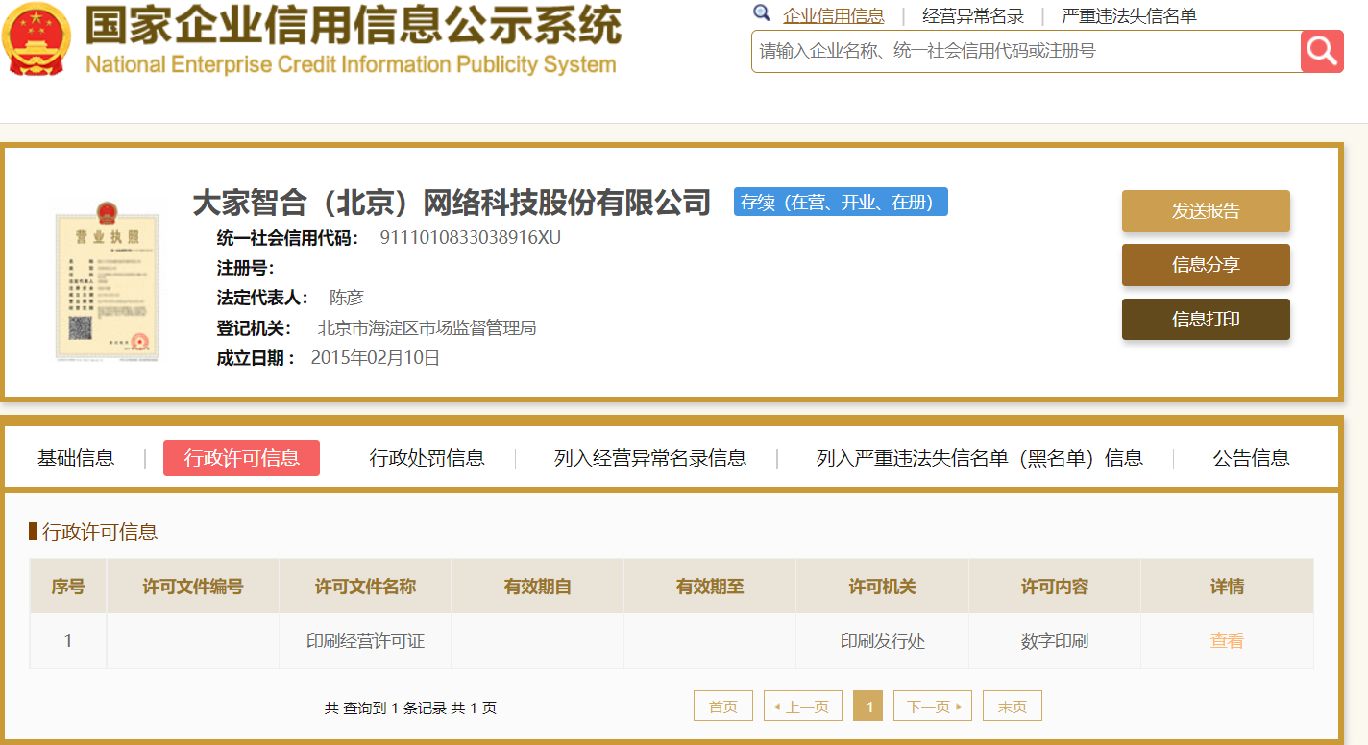
Task: Click the 许可机关 column header
Action: click(882, 586)
